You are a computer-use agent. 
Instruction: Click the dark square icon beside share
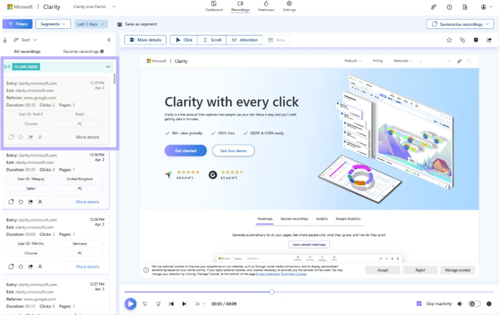tap(476, 40)
